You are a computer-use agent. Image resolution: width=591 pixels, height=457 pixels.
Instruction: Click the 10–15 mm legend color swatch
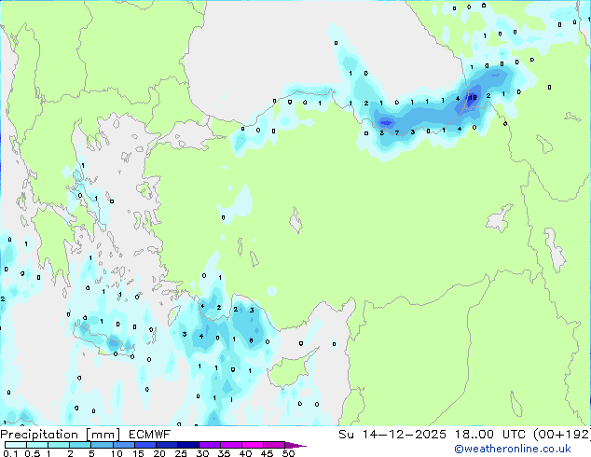(x=123, y=445)
